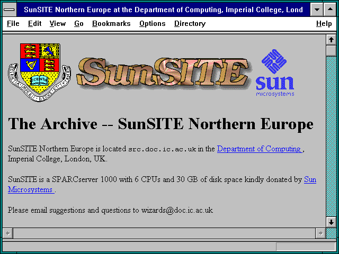The image size is (339, 254).
Task: Click the SunSITE banner logo
Action: pyautogui.click(x=164, y=74)
